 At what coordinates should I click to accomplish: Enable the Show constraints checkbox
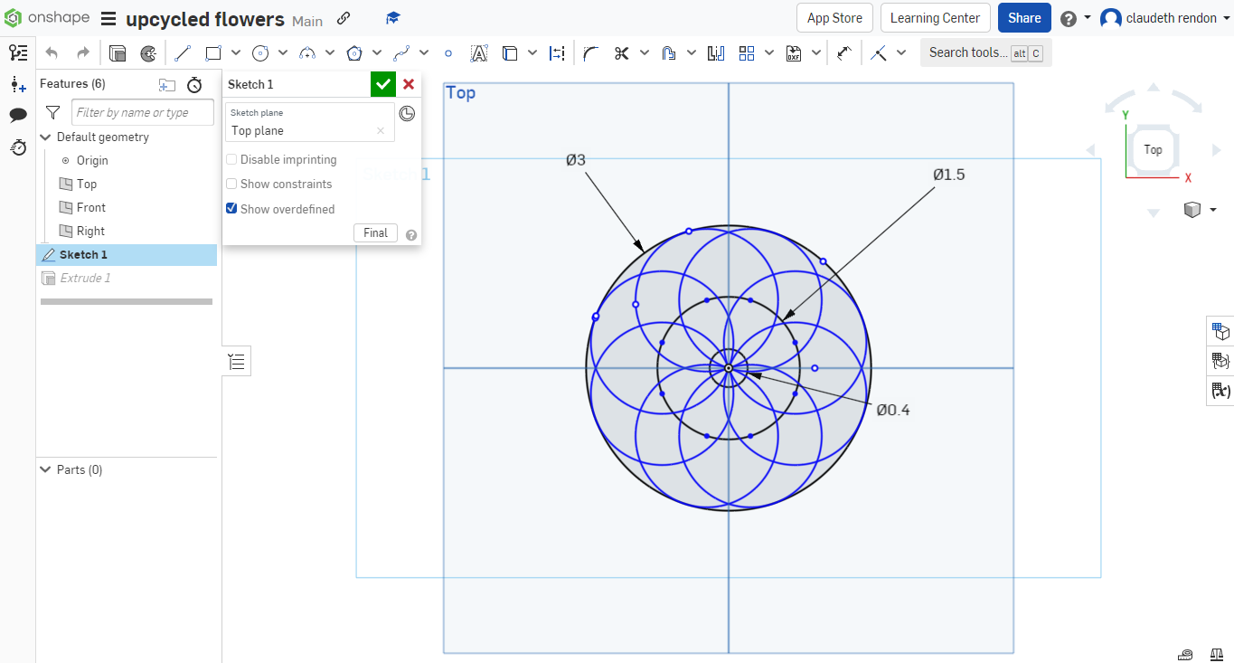click(231, 184)
